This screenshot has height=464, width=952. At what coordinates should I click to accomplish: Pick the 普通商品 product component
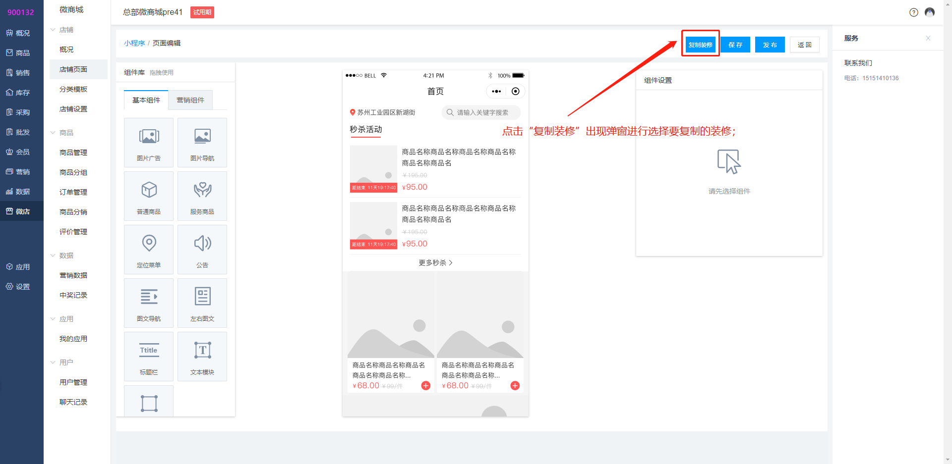click(x=149, y=196)
